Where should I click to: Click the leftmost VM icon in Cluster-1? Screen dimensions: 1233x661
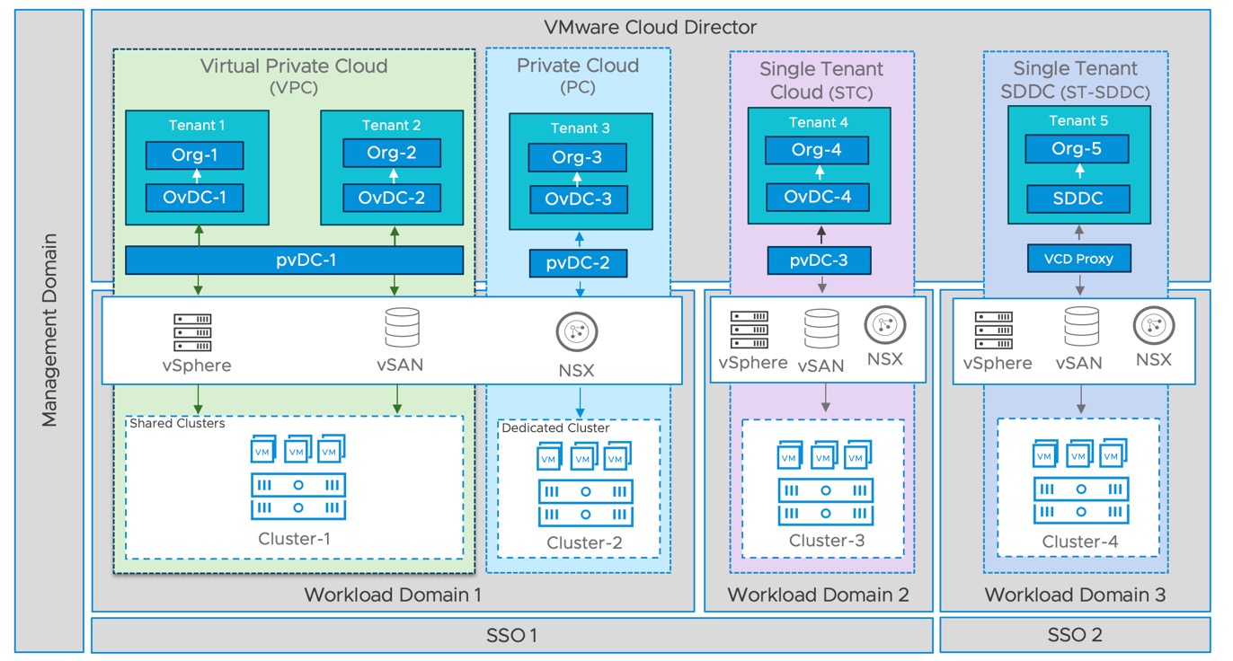[x=265, y=450]
